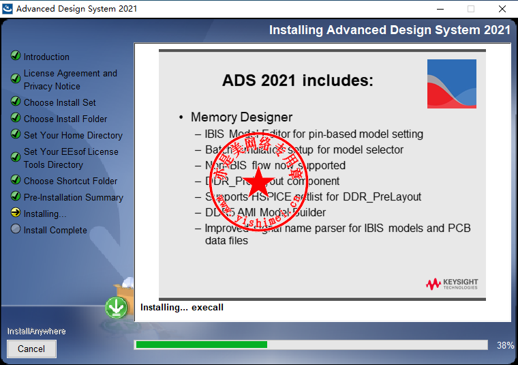Click the red and blue ADS wave logo
518x365 pixels.
pos(452,84)
